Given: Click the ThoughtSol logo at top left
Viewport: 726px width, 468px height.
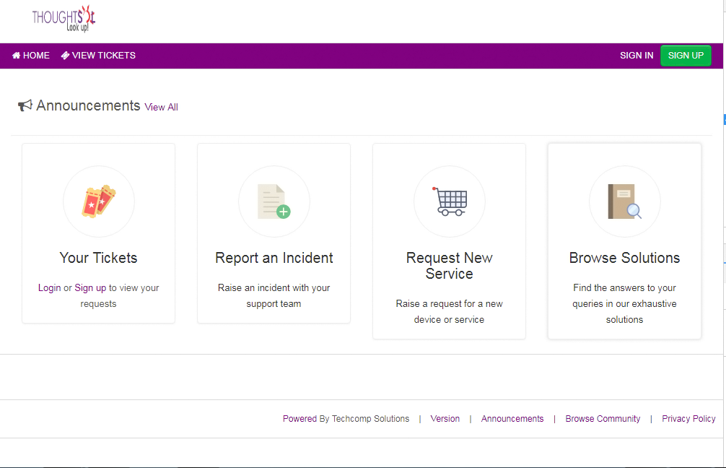Looking at the screenshot, I should 64,19.
